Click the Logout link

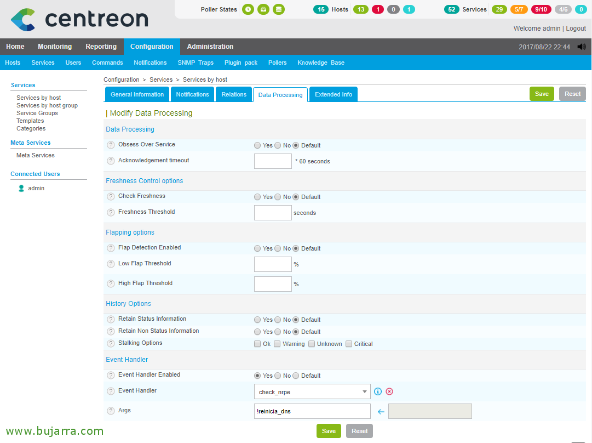click(576, 29)
